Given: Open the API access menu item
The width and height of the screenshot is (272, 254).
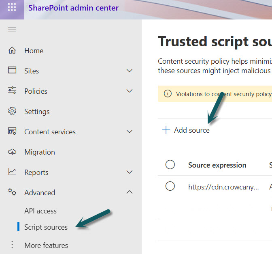Looking at the screenshot, I should click(x=40, y=211).
